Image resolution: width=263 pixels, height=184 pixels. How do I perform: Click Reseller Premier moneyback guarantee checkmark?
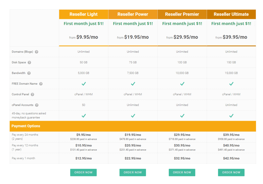tap(182, 116)
